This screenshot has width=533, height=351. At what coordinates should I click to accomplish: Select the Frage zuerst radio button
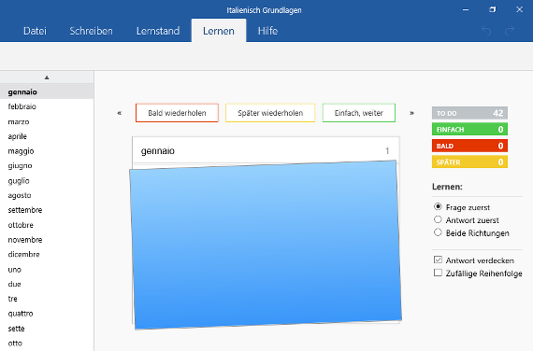(x=438, y=206)
